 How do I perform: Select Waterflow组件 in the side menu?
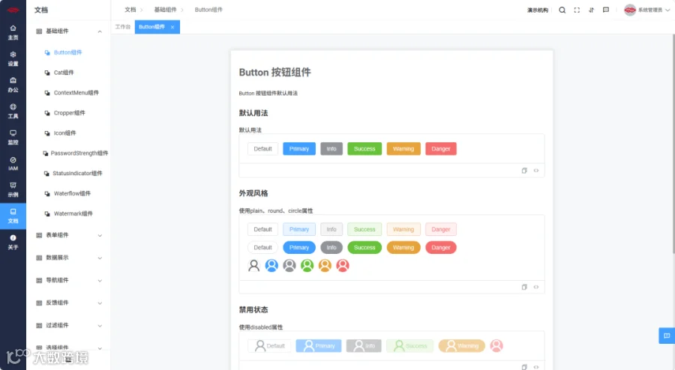point(72,194)
